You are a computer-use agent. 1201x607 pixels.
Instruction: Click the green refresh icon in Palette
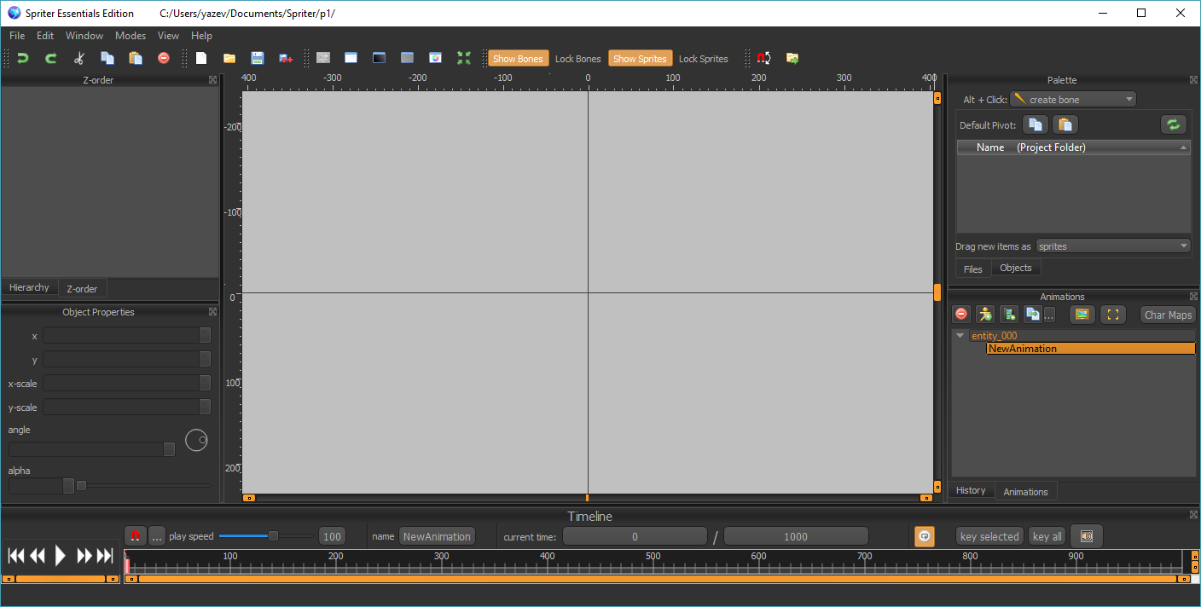(x=1174, y=124)
